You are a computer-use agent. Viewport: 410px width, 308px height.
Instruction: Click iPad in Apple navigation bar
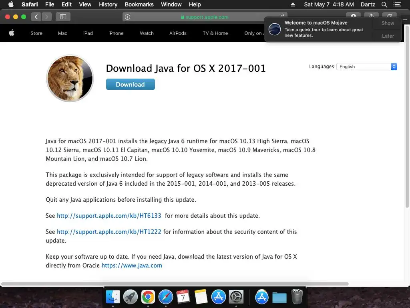tap(88, 33)
